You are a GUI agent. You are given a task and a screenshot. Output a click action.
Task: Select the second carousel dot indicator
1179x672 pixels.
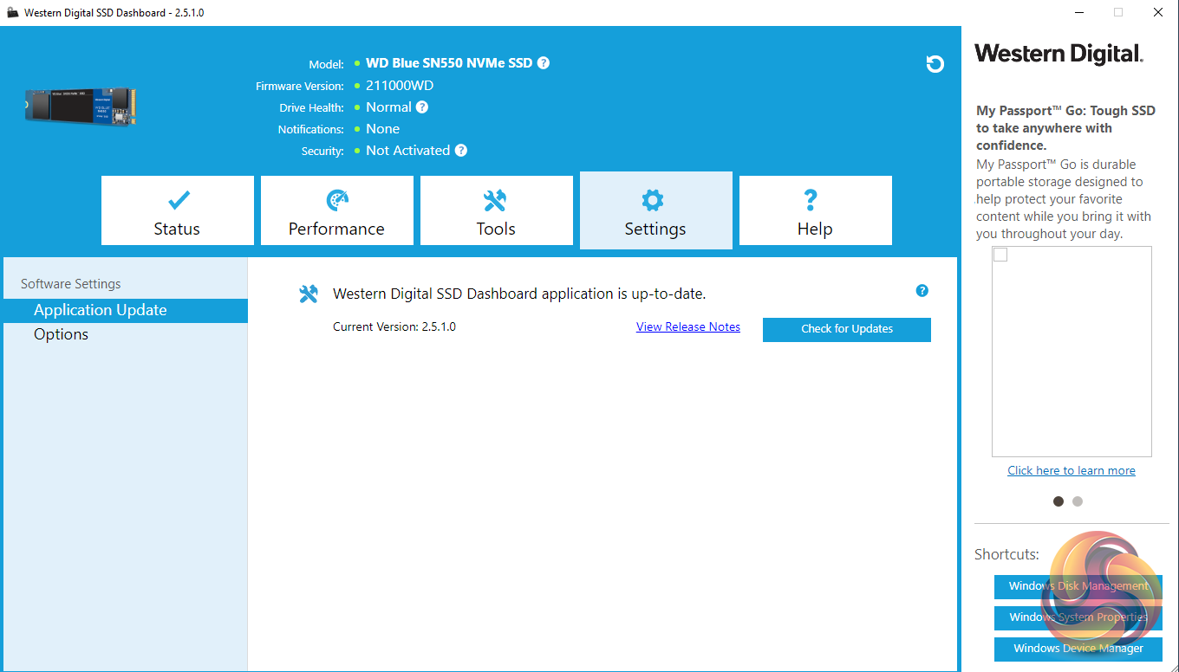pos(1078,501)
